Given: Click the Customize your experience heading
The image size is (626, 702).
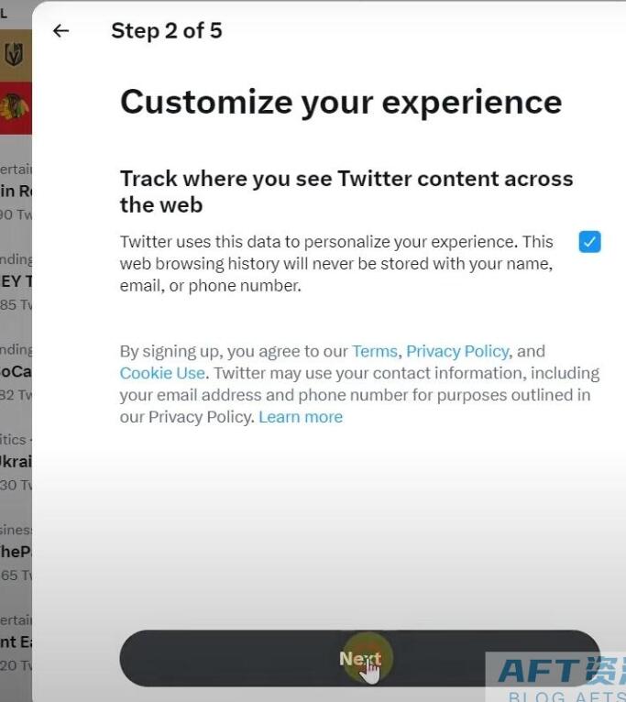Looking at the screenshot, I should [x=341, y=103].
